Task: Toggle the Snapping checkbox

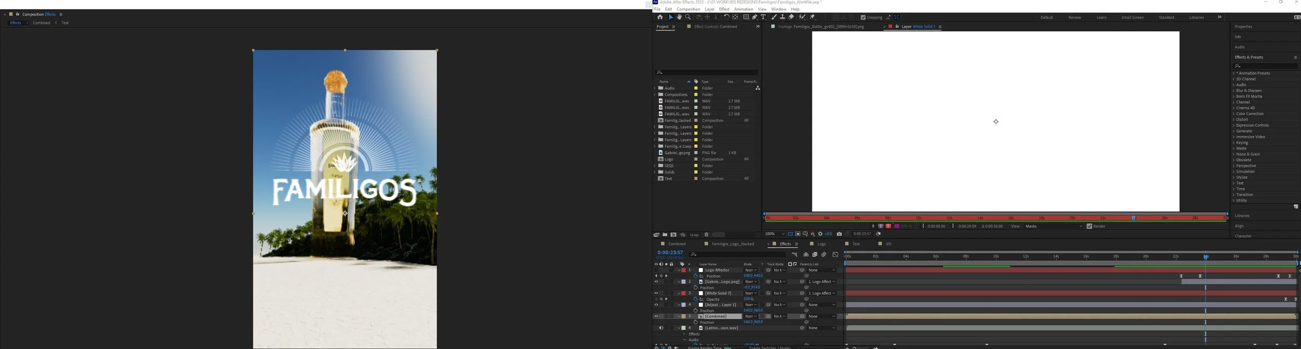Action: pos(863,17)
